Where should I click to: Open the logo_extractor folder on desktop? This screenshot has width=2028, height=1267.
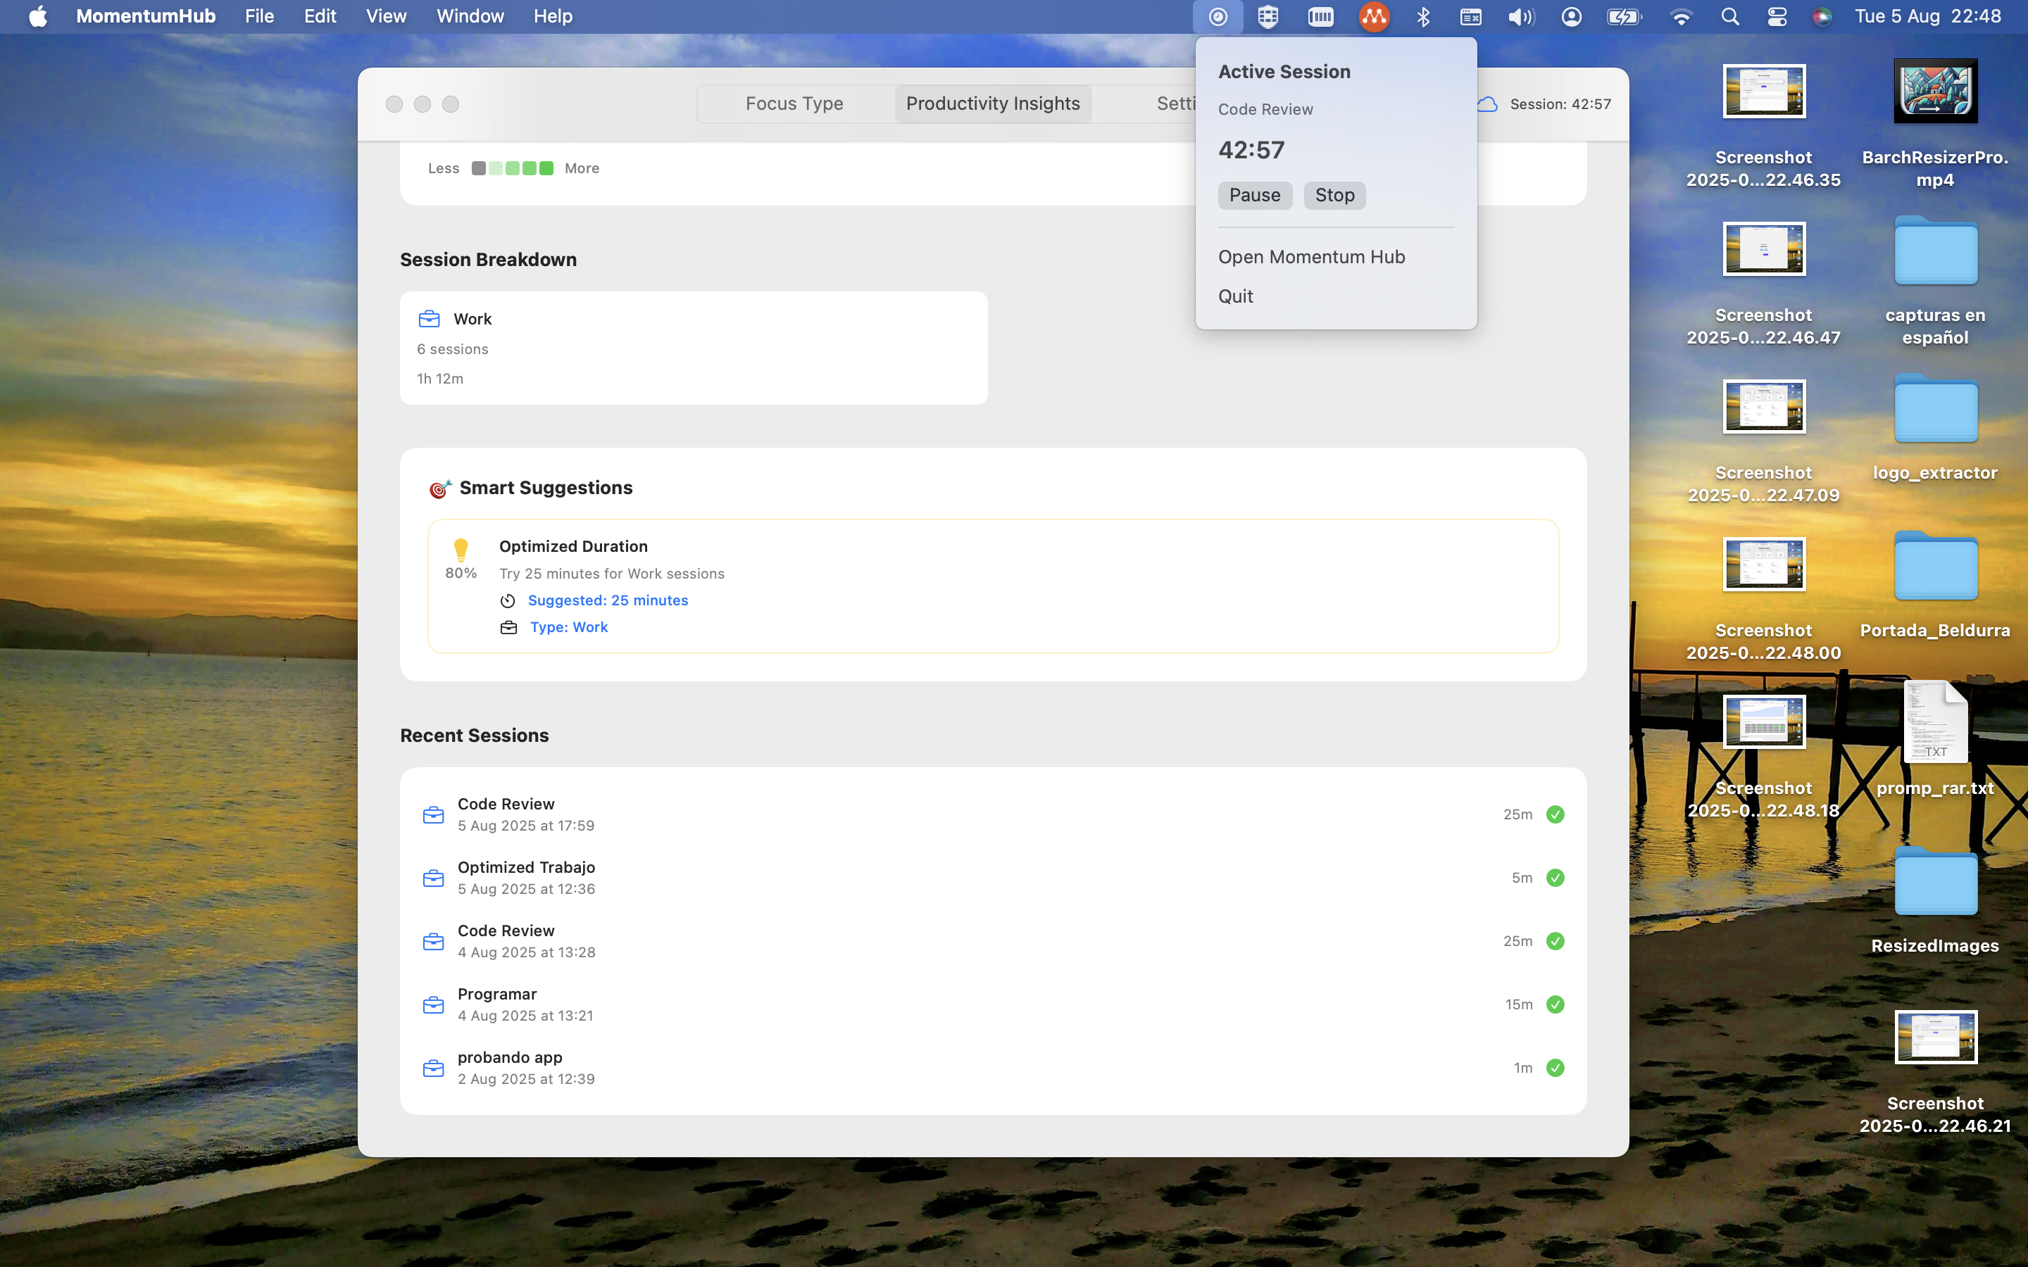tap(1936, 410)
